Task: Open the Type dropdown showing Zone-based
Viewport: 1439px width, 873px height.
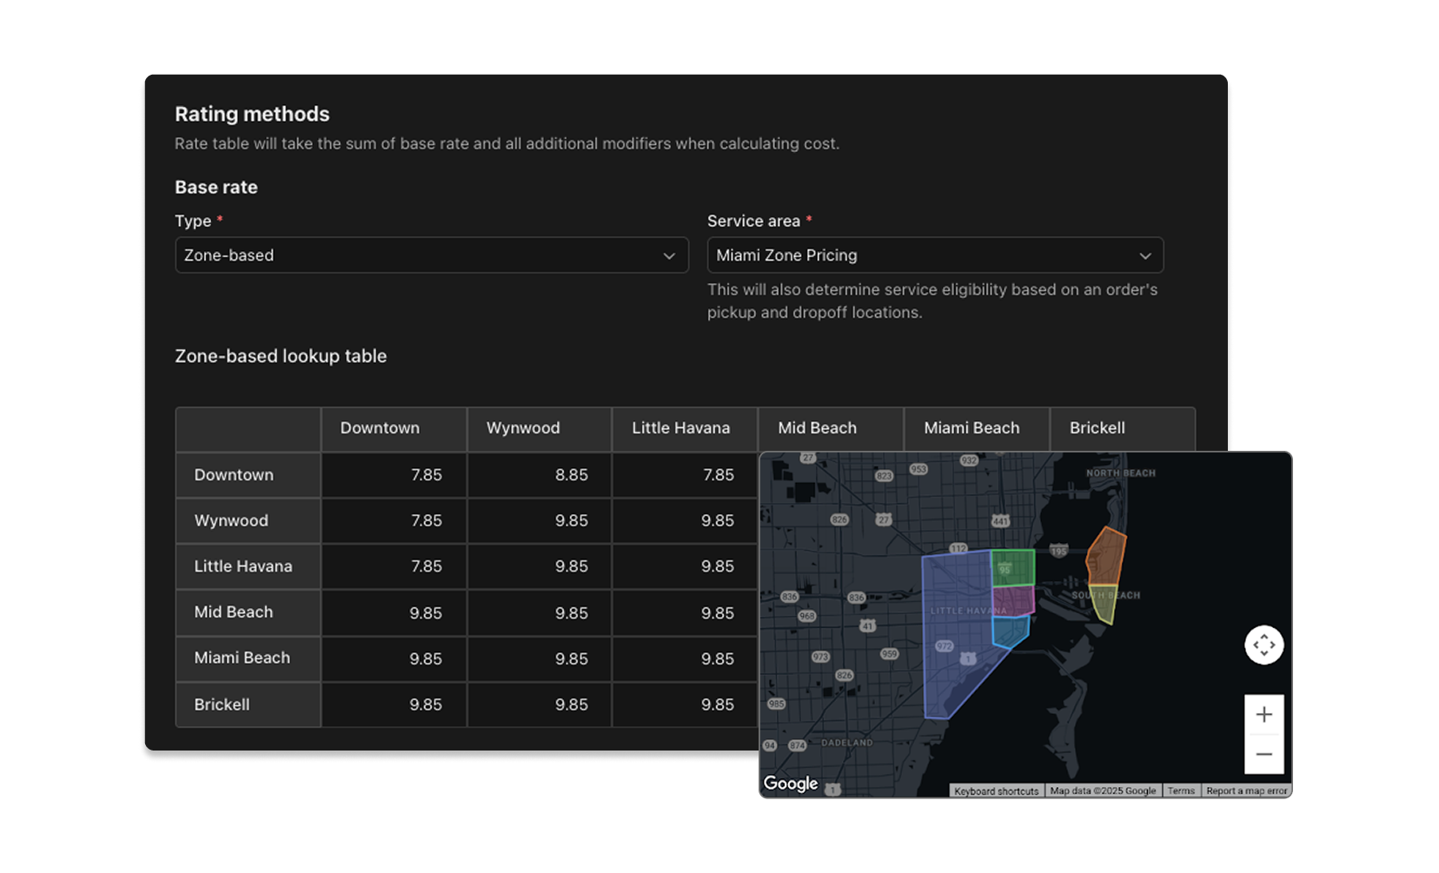Action: coord(431,255)
